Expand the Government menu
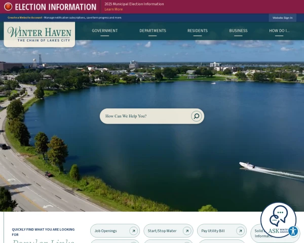Image resolution: width=304 pixels, height=243 pixels. (x=104, y=31)
